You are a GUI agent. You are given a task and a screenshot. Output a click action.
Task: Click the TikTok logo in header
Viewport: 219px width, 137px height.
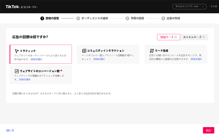(13, 6)
